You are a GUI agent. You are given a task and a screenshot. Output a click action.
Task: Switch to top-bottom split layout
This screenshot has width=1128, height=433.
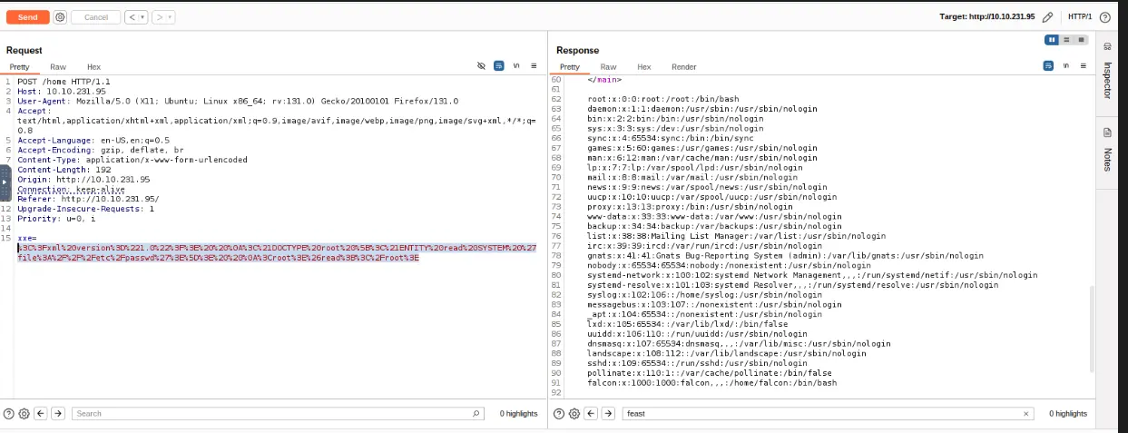pyautogui.click(x=1067, y=40)
